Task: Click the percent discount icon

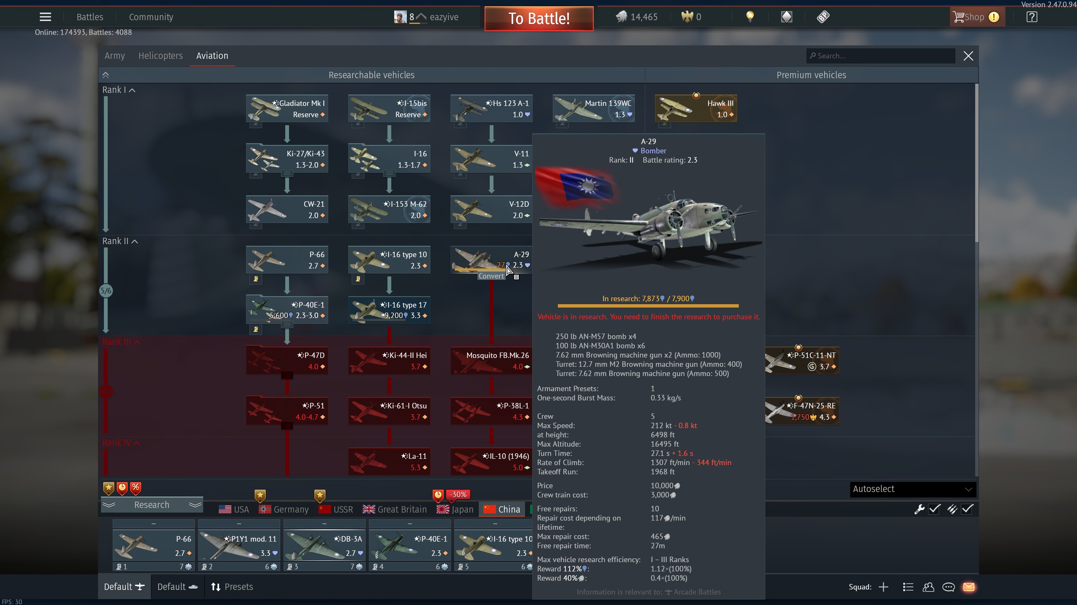Action: point(135,488)
